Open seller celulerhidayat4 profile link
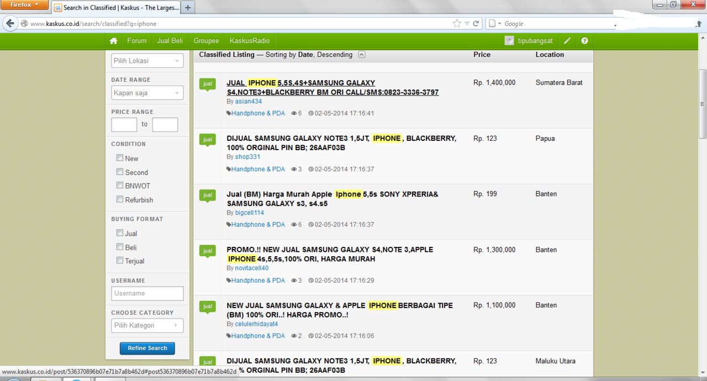This screenshot has width=707, height=381. pyautogui.click(x=257, y=324)
